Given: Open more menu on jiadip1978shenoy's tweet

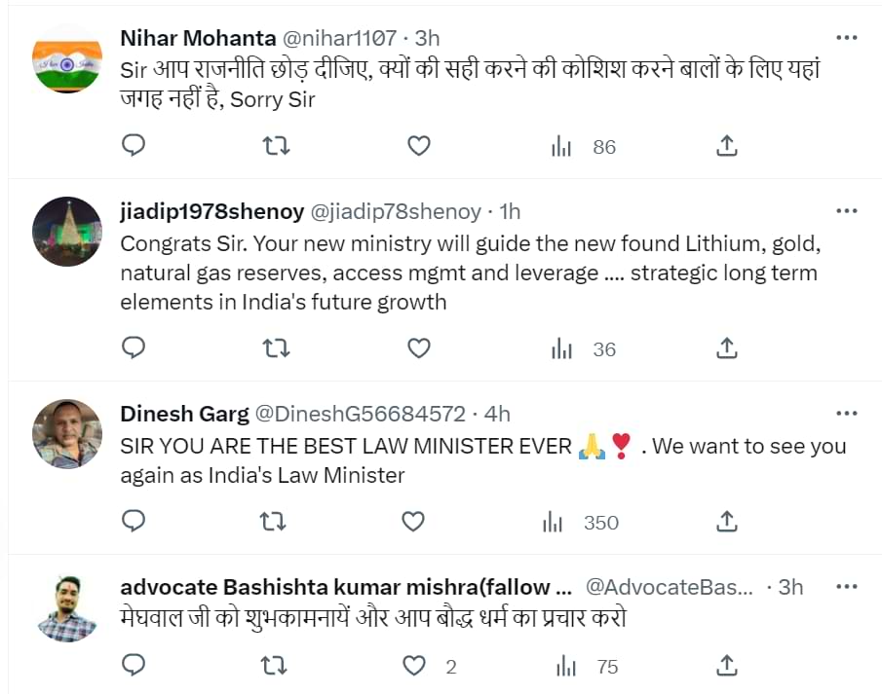Looking at the screenshot, I should [847, 211].
